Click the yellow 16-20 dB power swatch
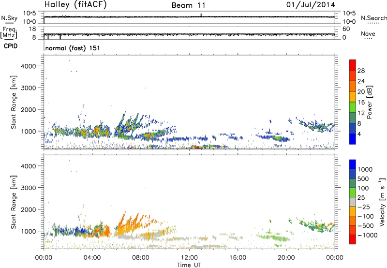The height and width of the screenshot is (268, 387). coord(353,96)
